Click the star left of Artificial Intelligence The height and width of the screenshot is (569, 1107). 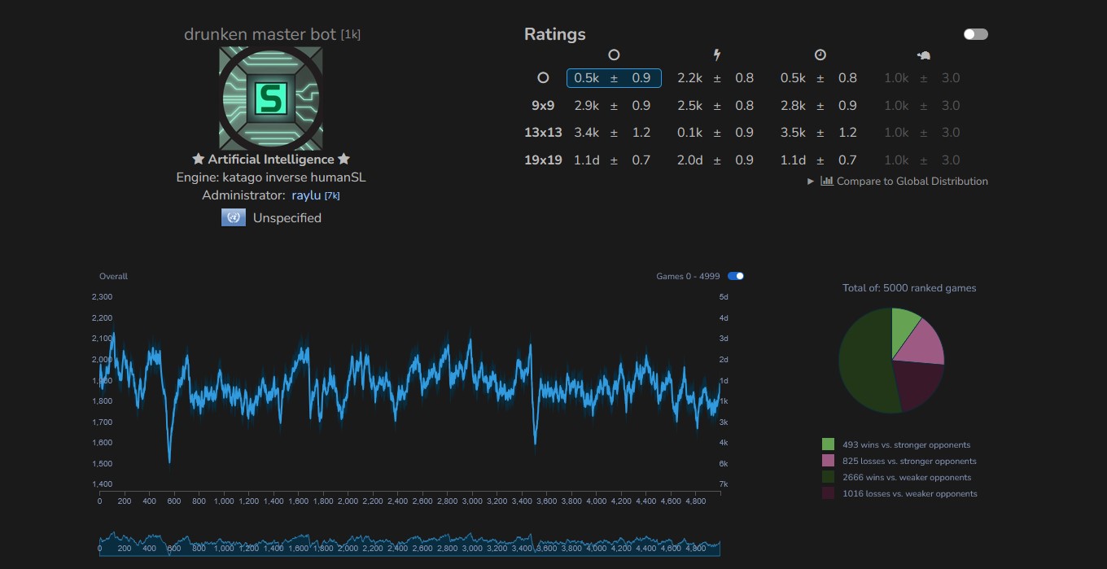point(198,160)
